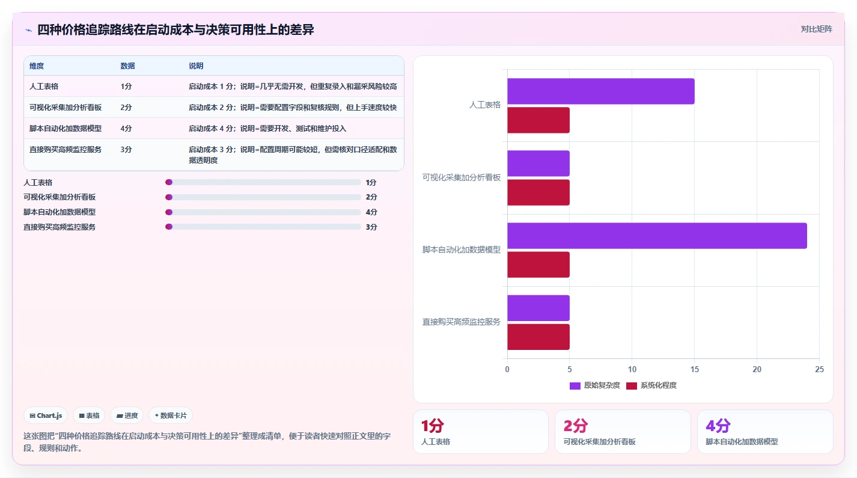Click the 可视化采集加分析看板 progress bar
The width and height of the screenshot is (857, 478).
[263, 197]
